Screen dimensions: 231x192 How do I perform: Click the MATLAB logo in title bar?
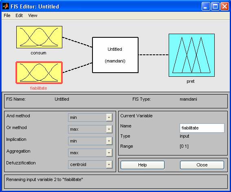coord(5,6)
